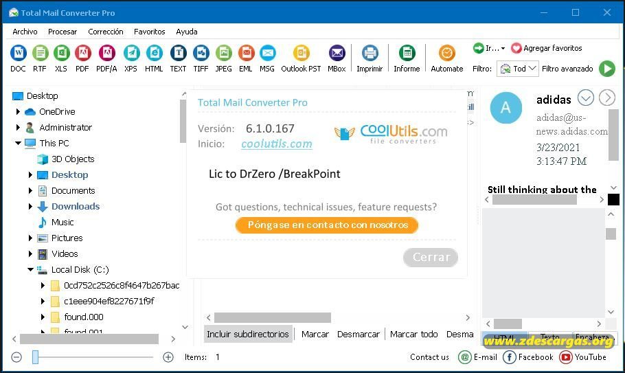Choose the MSG export icon
The width and height of the screenshot is (625, 373).
(x=267, y=53)
